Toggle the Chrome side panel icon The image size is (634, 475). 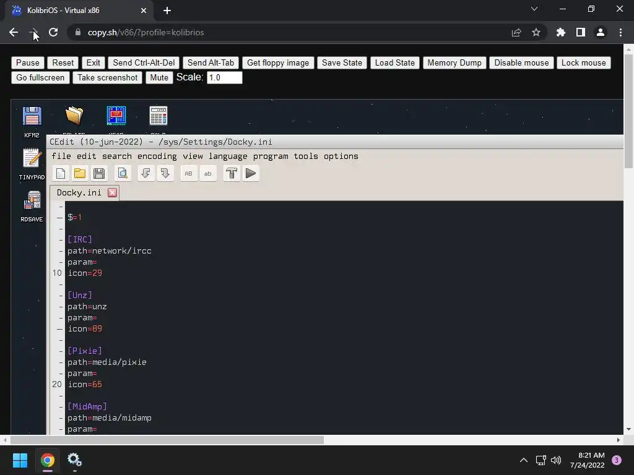pos(581,32)
